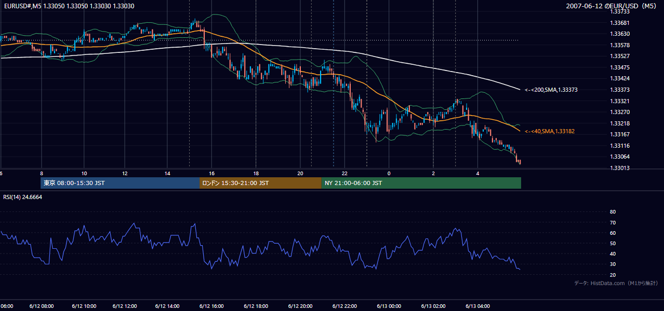Select the 40 SMA label 1.33182
664x311 pixels.
[550, 132]
